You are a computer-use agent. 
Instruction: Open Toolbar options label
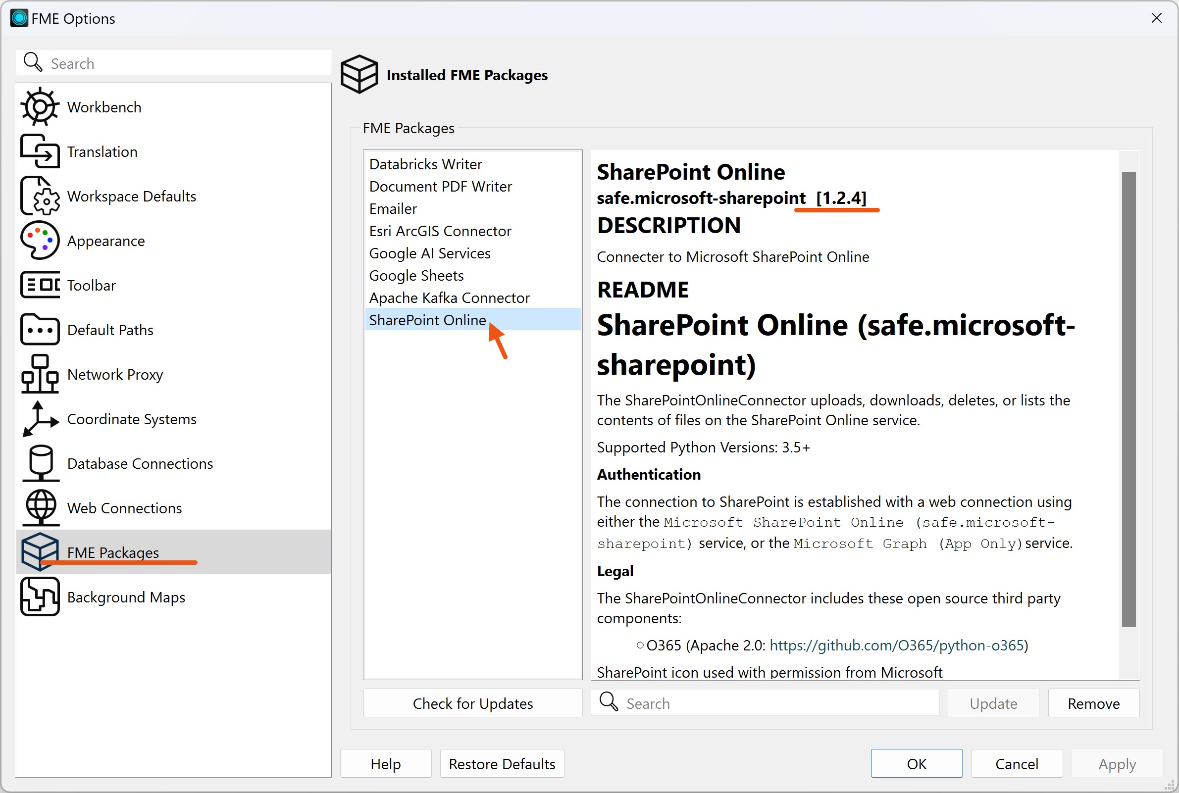click(92, 285)
